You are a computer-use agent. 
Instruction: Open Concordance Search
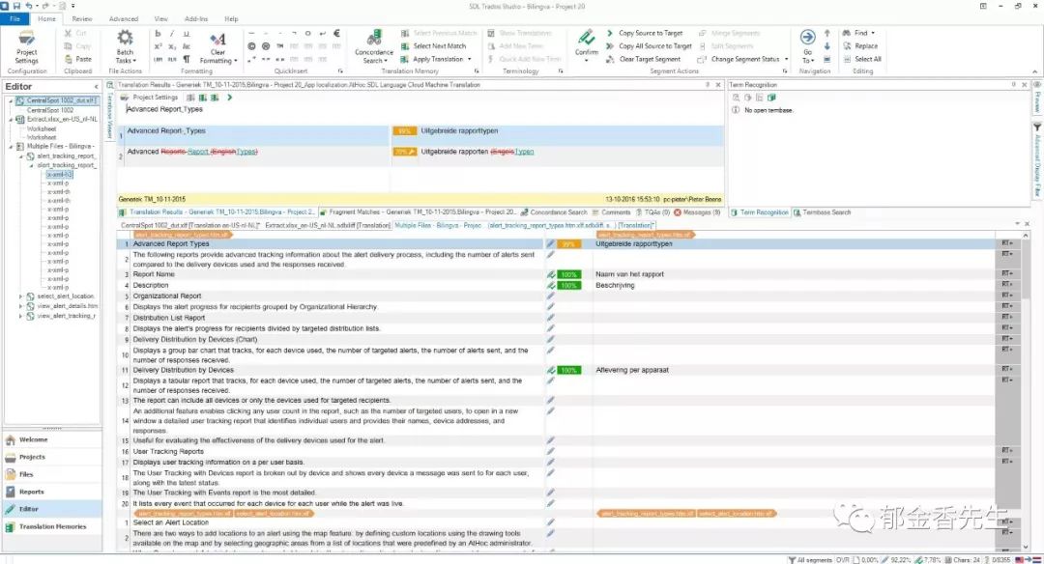pyautogui.click(x=373, y=46)
